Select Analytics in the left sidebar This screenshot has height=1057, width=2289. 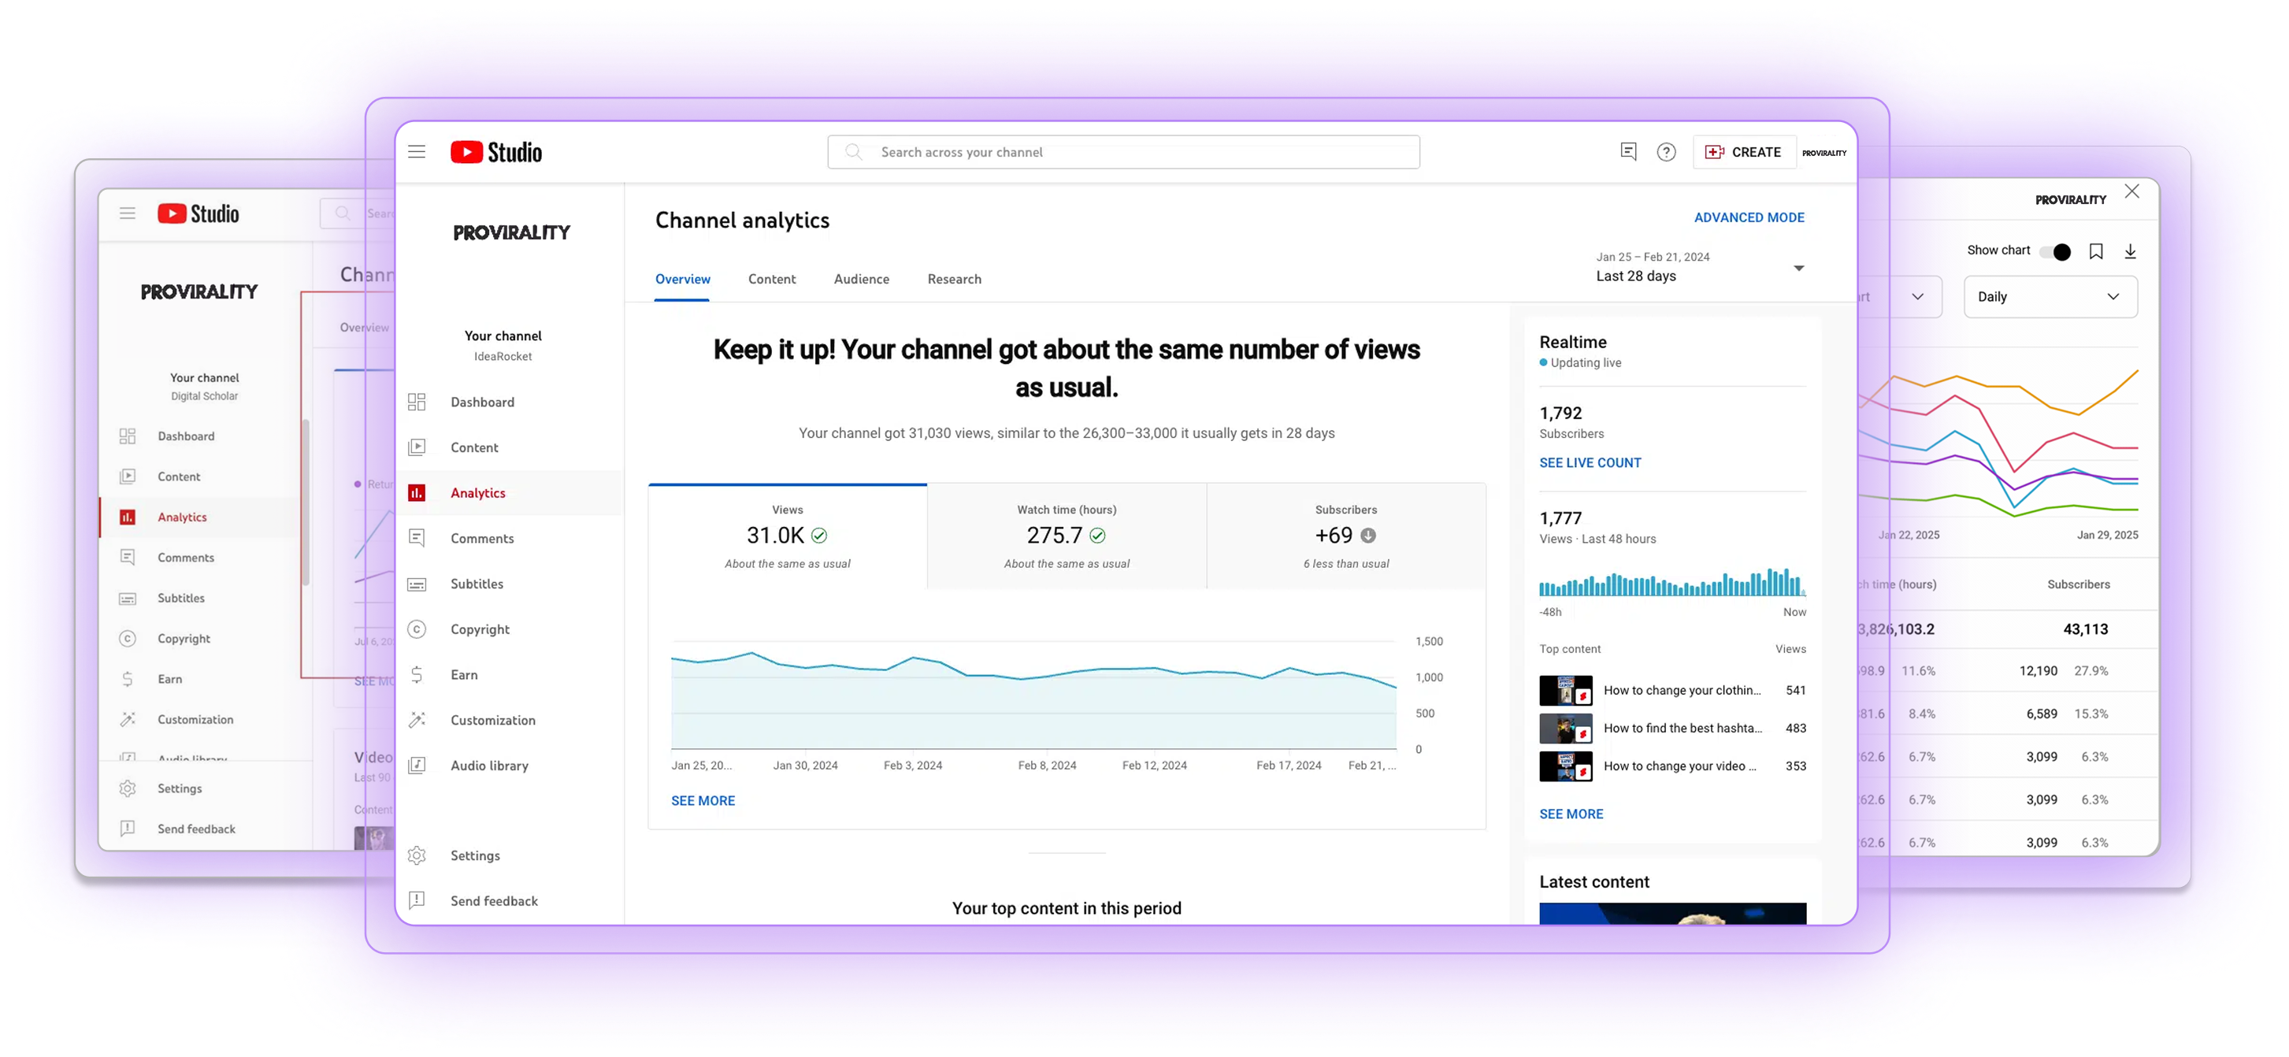click(x=477, y=493)
